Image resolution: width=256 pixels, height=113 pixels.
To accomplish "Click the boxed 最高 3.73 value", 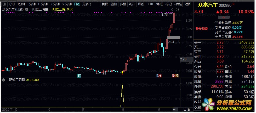I will click(x=220, y=72).
